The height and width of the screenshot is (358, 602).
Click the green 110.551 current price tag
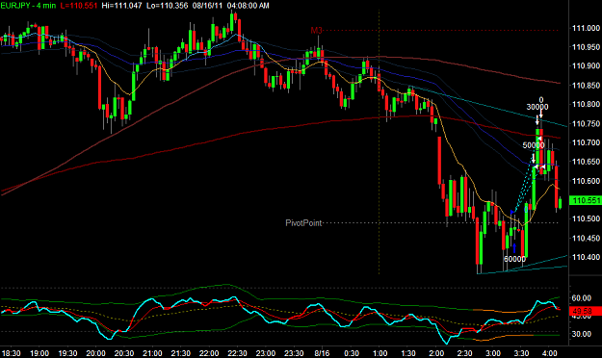(586, 200)
